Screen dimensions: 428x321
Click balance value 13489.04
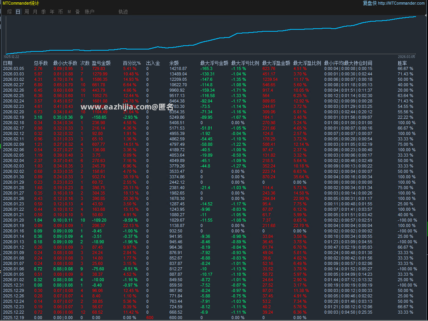(x=178, y=74)
